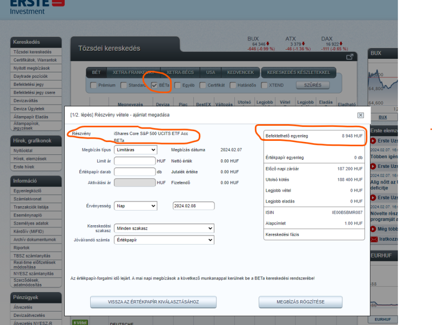Open Daytrade pozíciók menu item
This screenshot has height=325, width=432.
36,76
